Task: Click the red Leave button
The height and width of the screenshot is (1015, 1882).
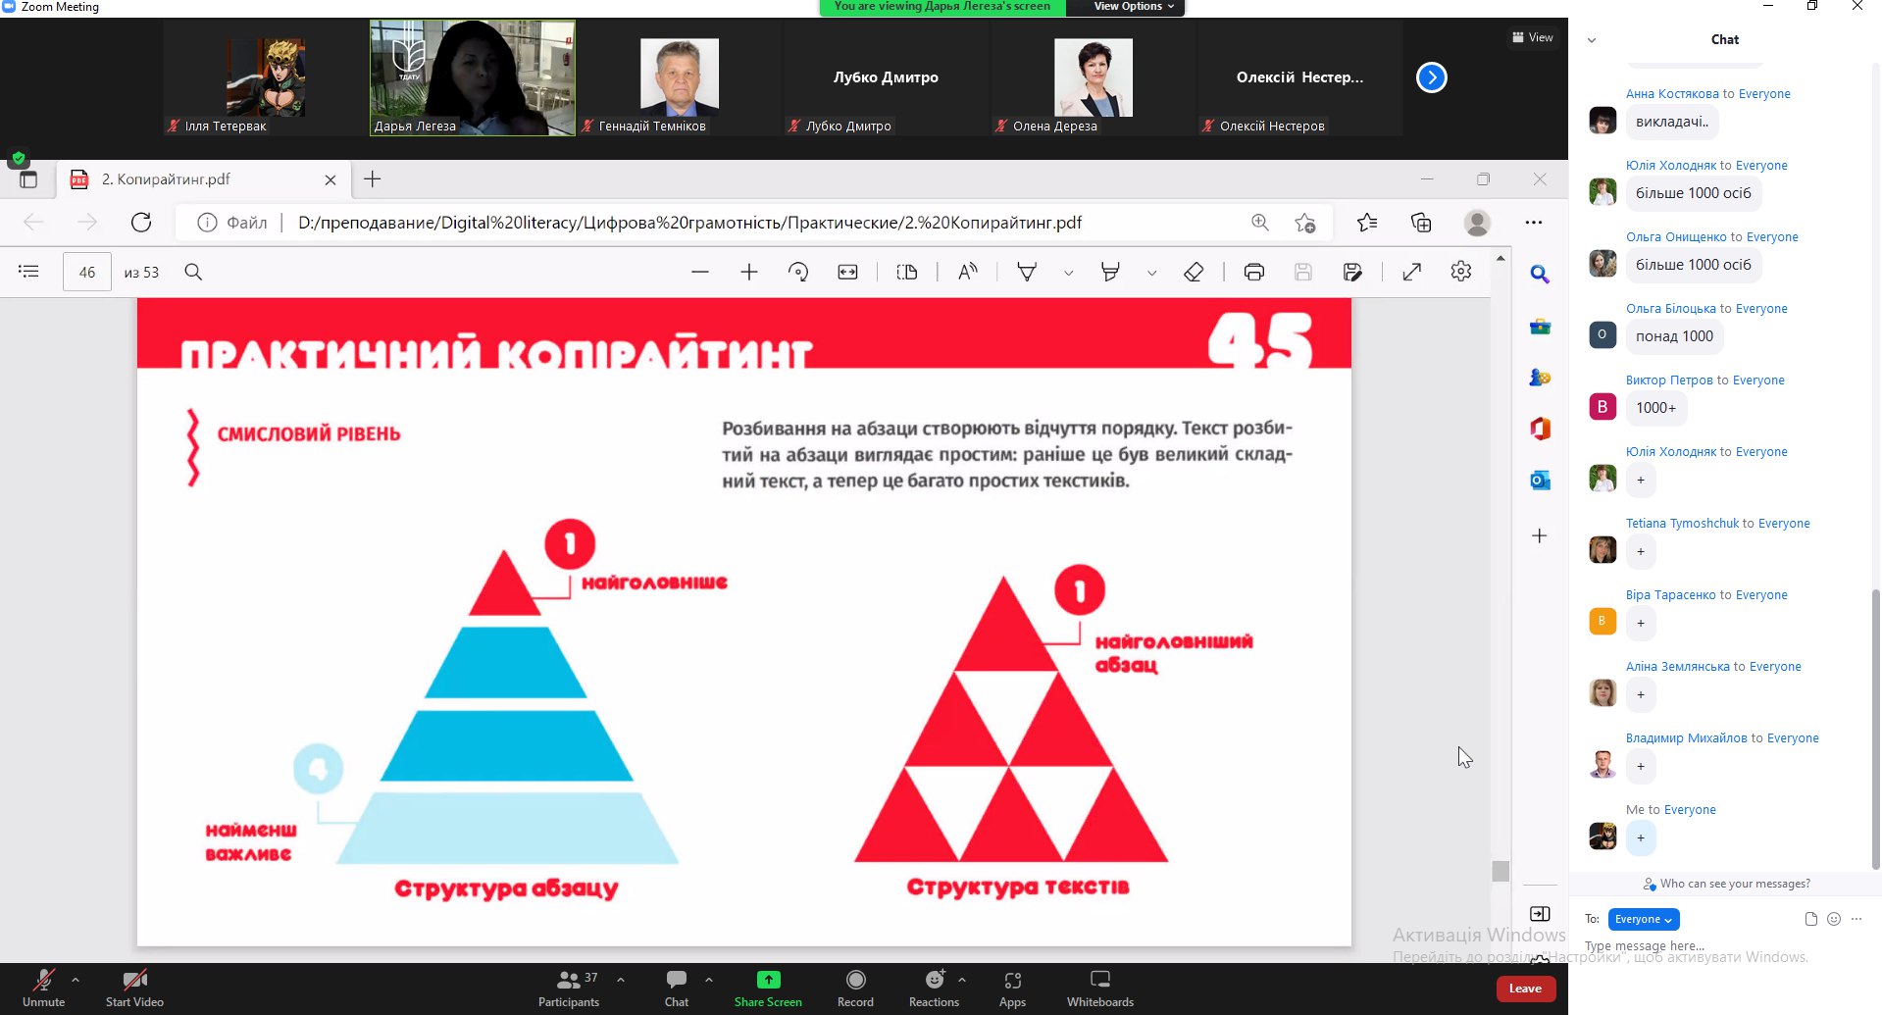Action: [1525, 989]
